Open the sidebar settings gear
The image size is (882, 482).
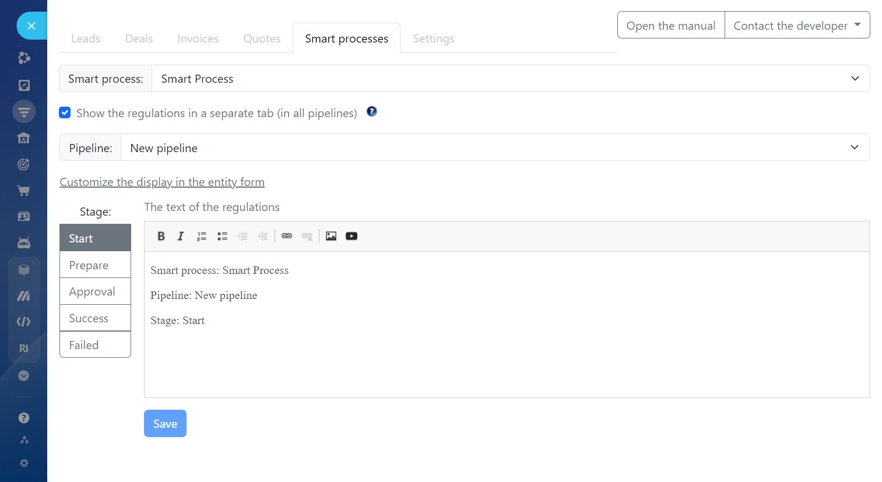coord(24,463)
